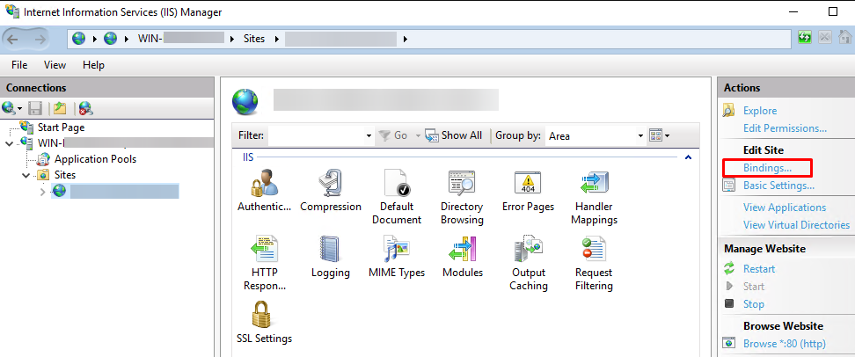Click View Virtual Directories link
855x357 pixels.
point(796,224)
